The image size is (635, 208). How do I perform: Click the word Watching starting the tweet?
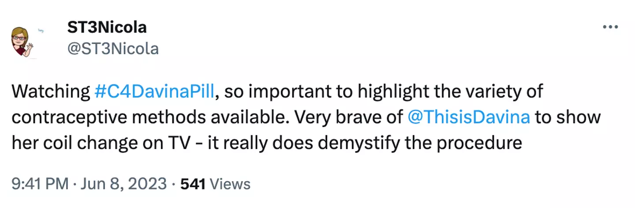pos(51,91)
